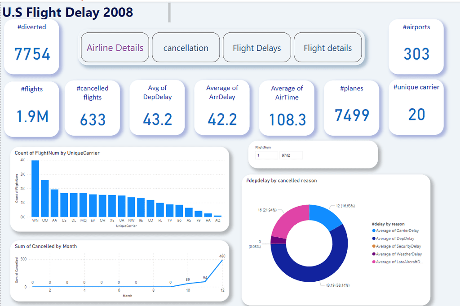This screenshot has width=460, height=306.
Task: Open the Airline Details page button
Action: coord(115,48)
